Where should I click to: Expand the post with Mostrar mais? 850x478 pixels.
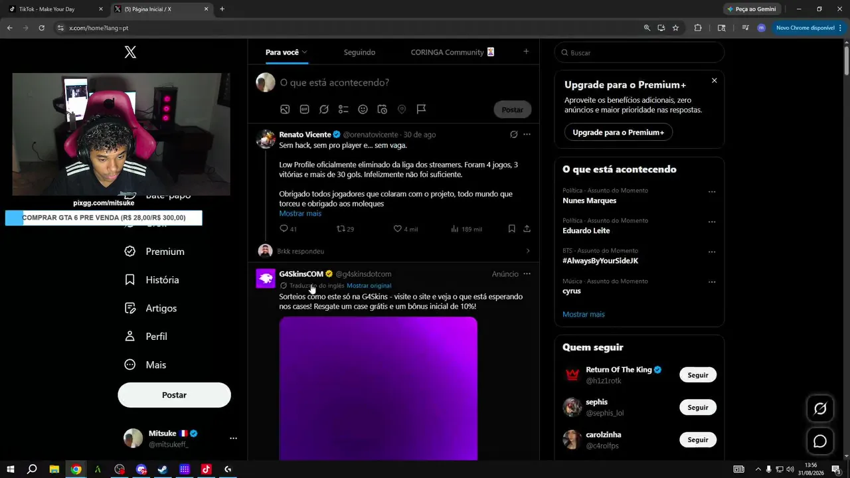tap(300, 214)
